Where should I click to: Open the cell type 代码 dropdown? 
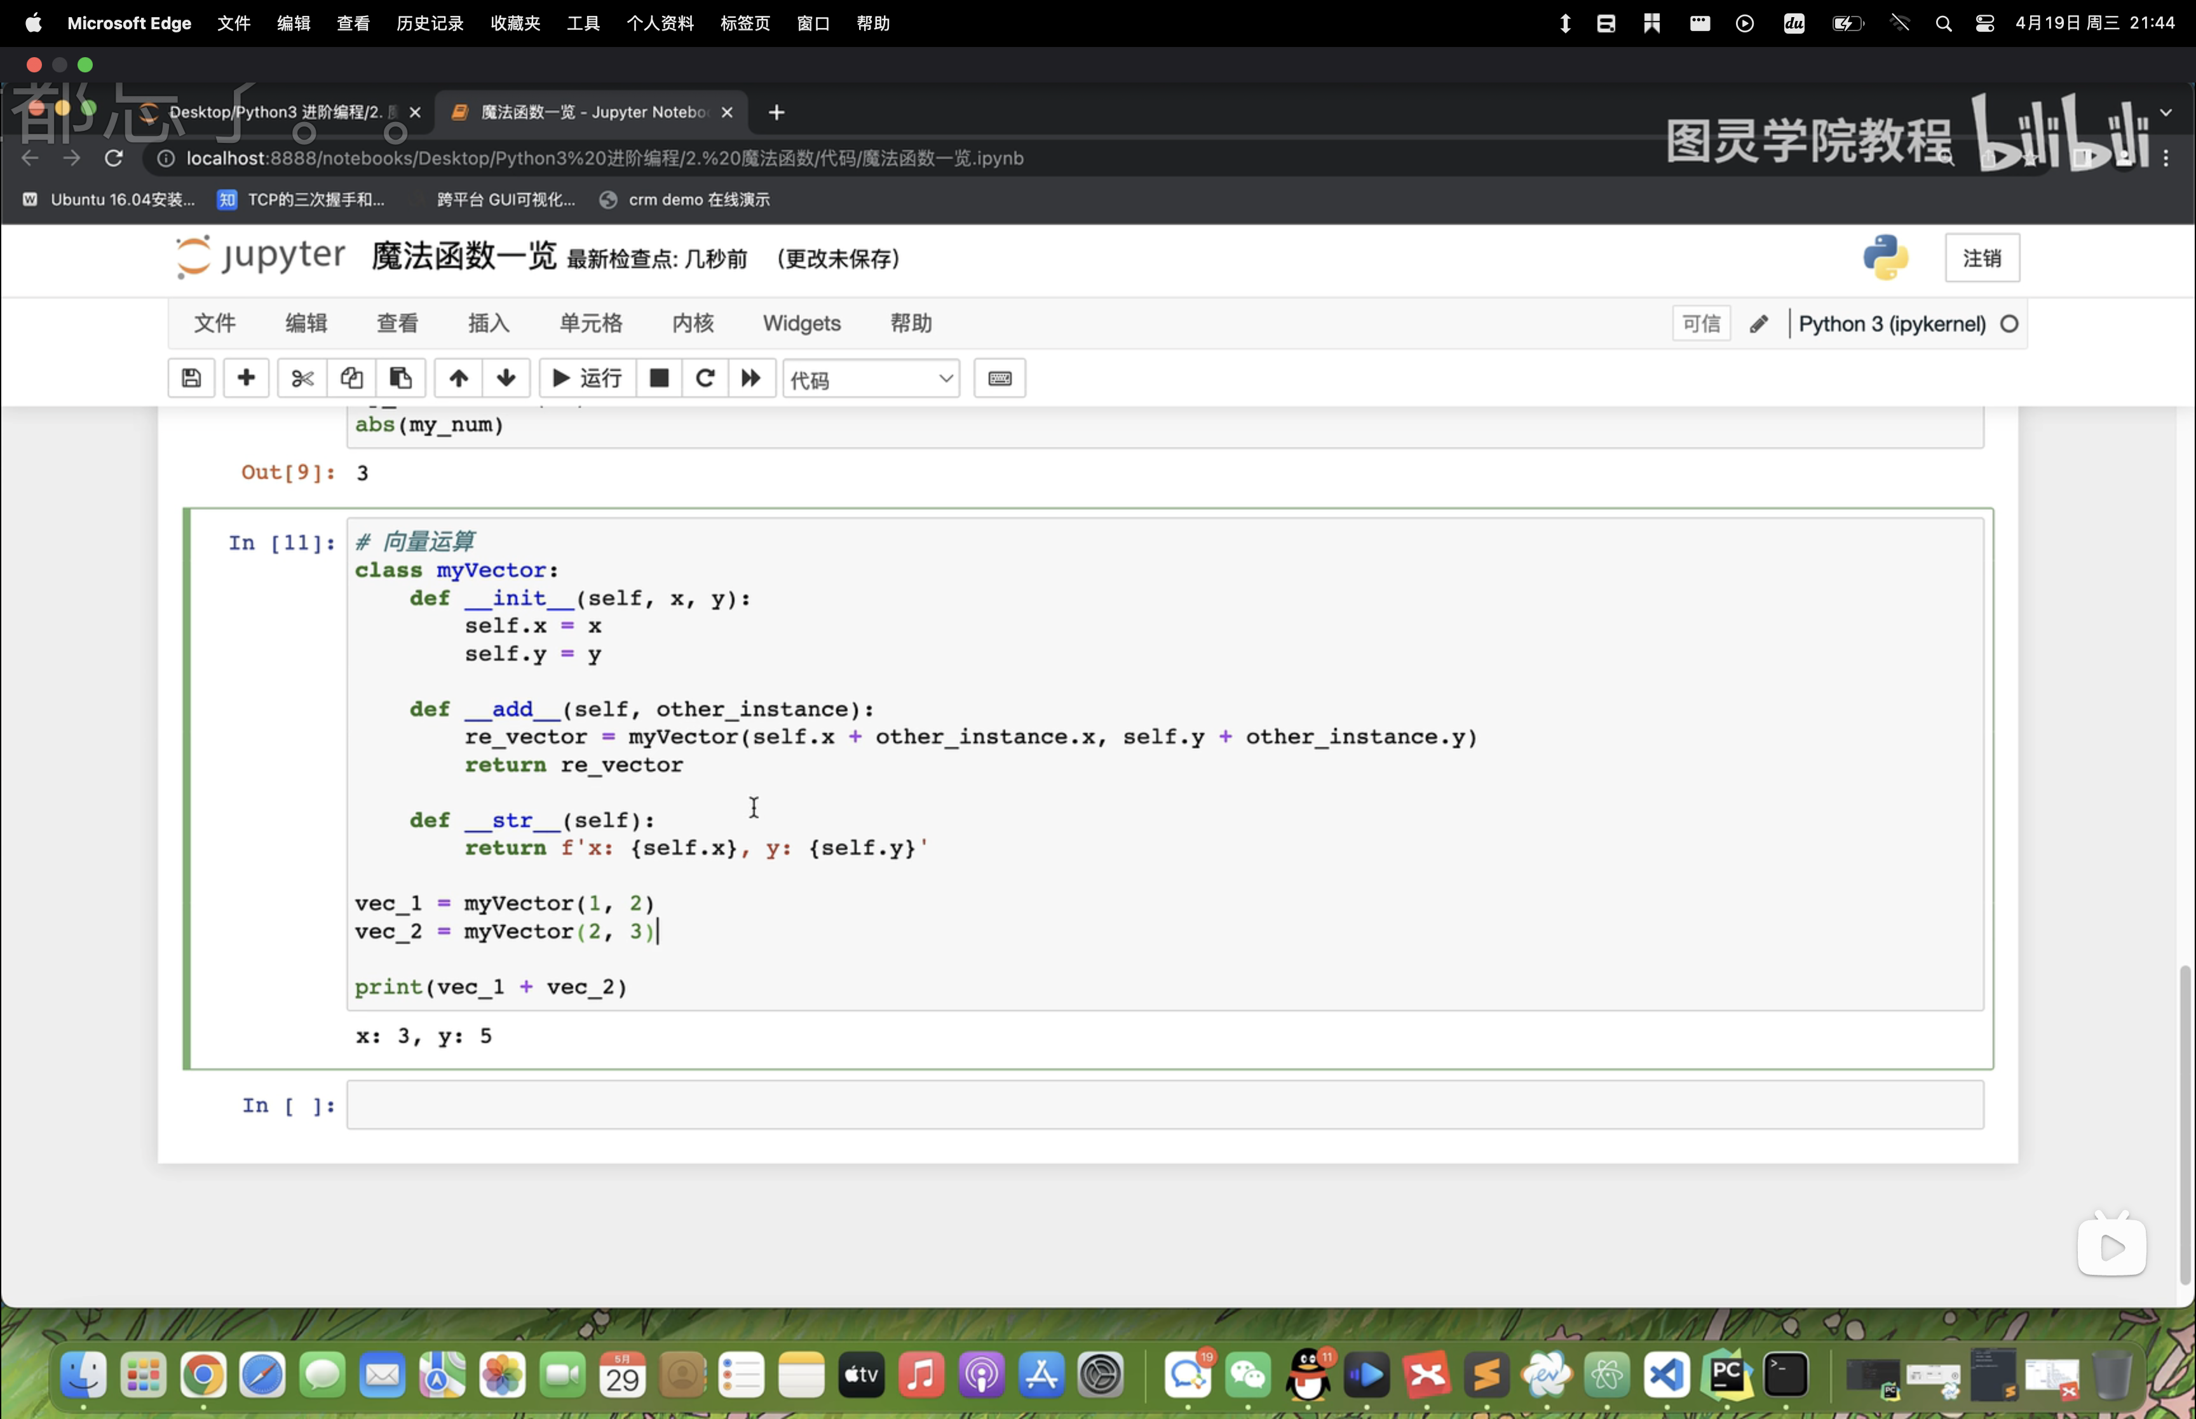871,379
